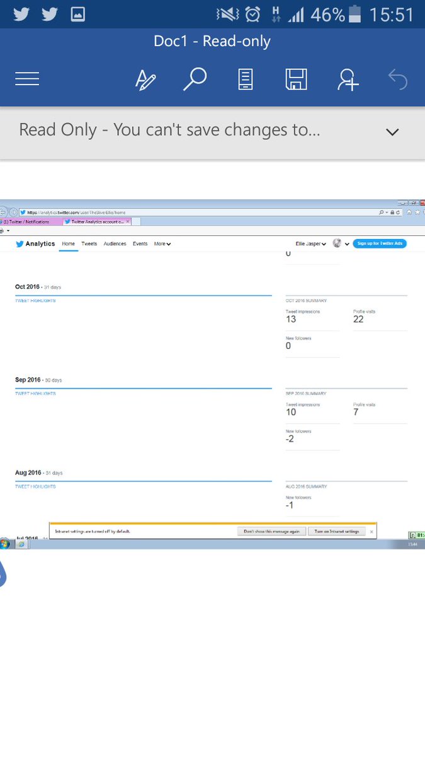Click Tweet Highlights link under Sep 2016
This screenshot has width=425, height=757.
click(35, 394)
